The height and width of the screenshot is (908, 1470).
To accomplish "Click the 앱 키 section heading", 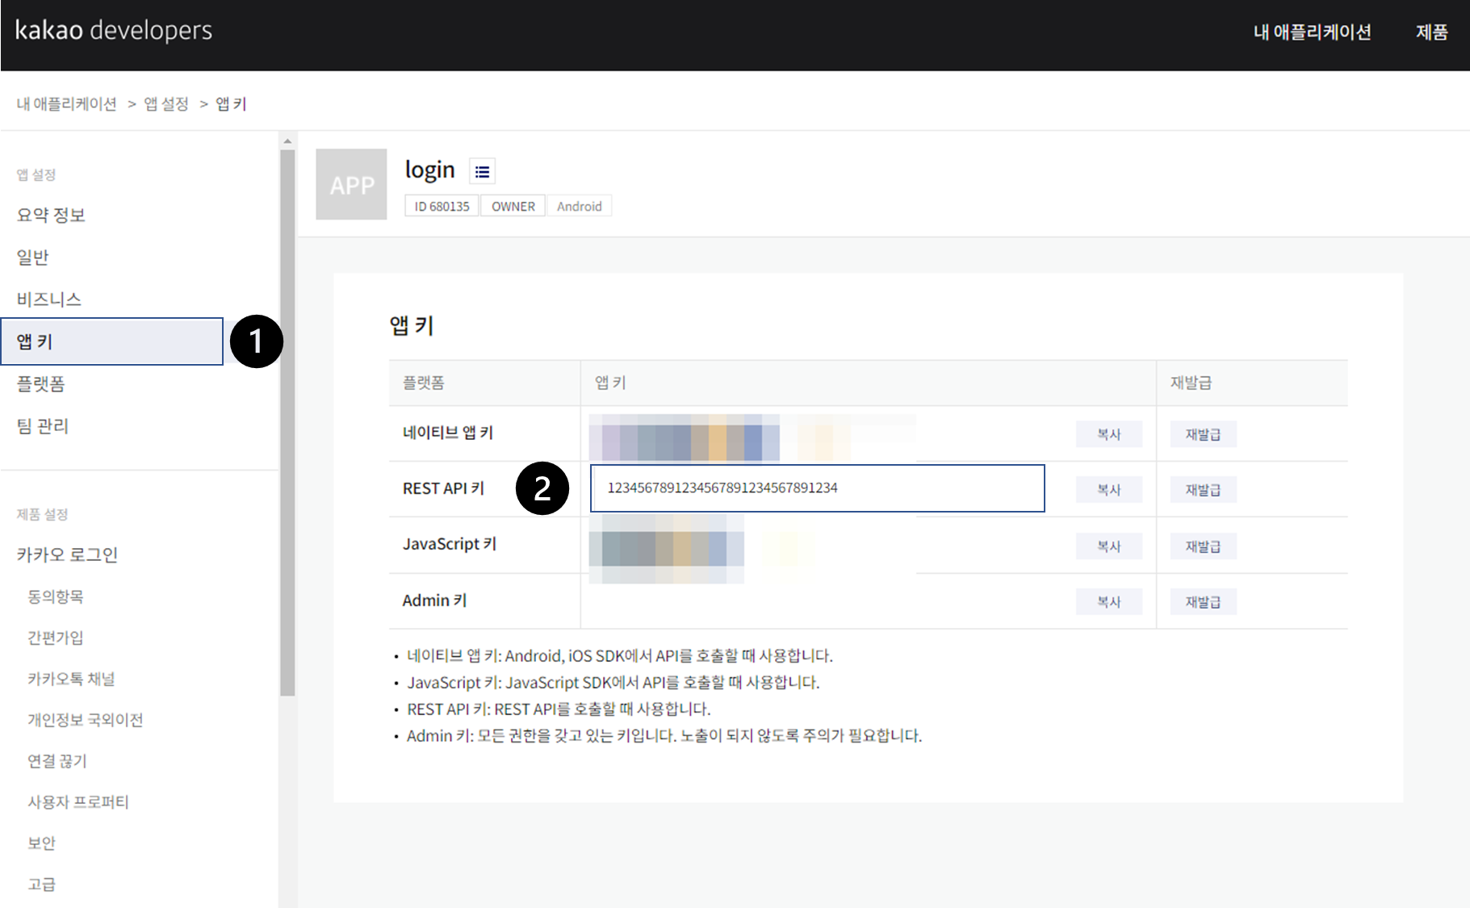I will pos(412,325).
